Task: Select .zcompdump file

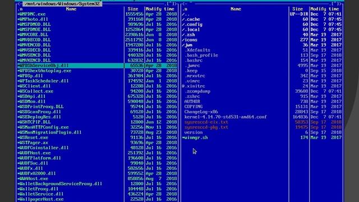Action: 262,91
